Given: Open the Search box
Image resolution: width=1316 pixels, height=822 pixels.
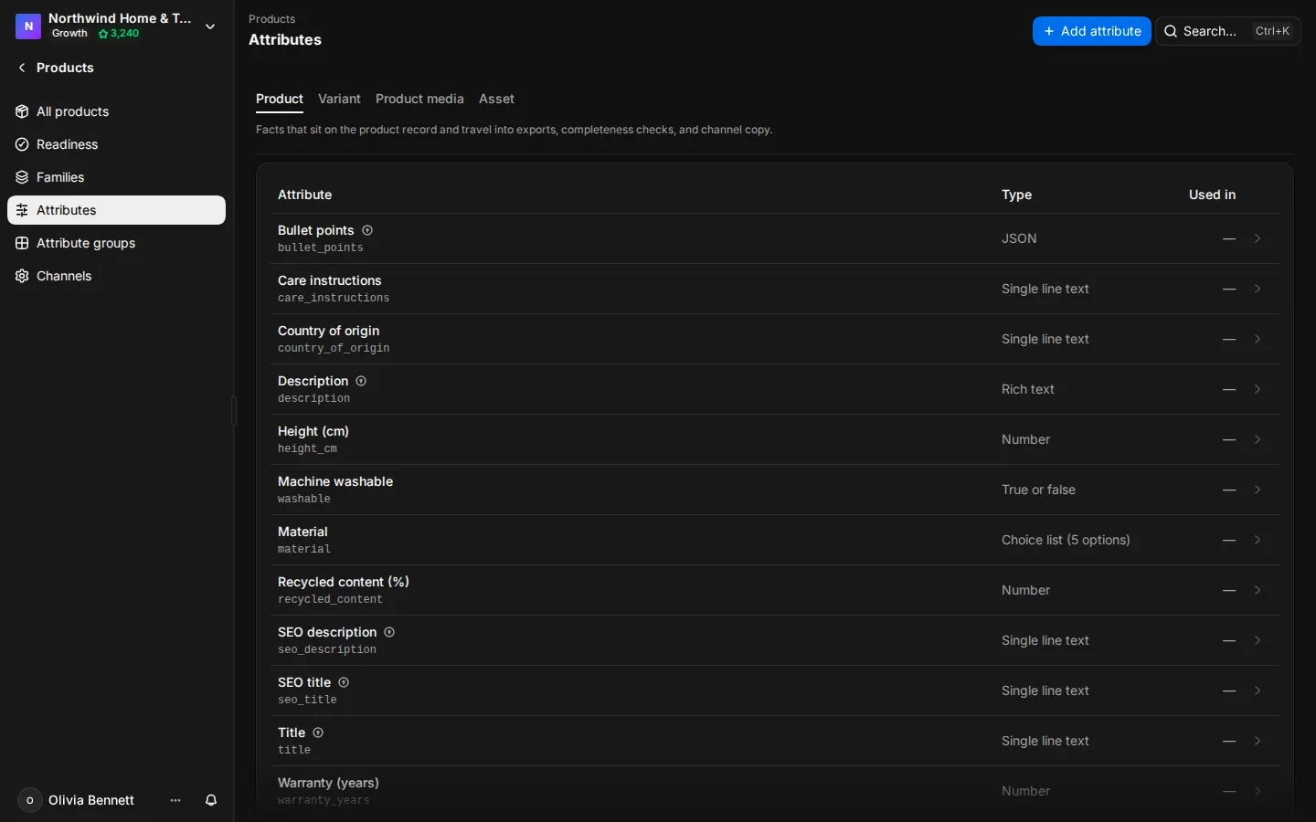Looking at the screenshot, I should 1227,31.
